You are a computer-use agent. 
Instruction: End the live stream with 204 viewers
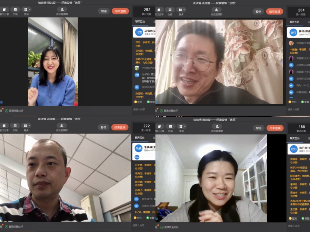[275, 11]
